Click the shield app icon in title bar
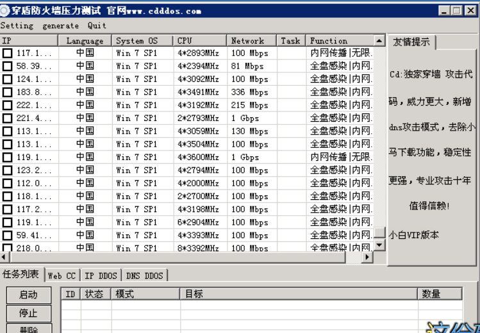The width and height of the screenshot is (480, 333). click(x=5, y=10)
